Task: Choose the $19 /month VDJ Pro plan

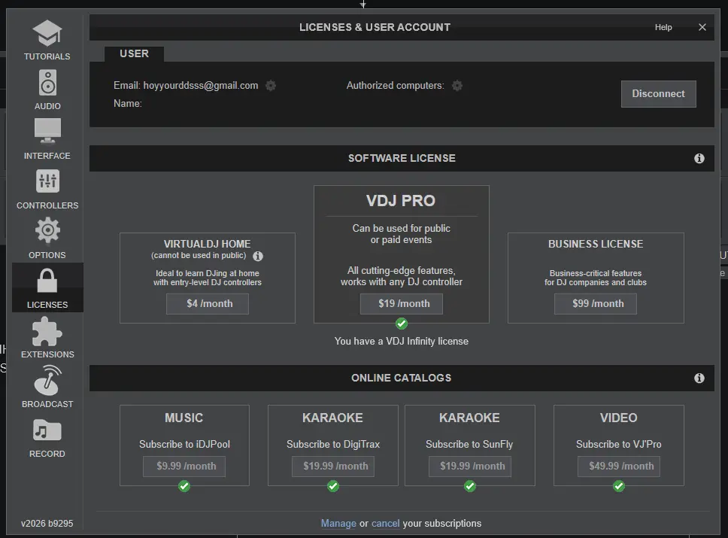Action: click(402, 304)
